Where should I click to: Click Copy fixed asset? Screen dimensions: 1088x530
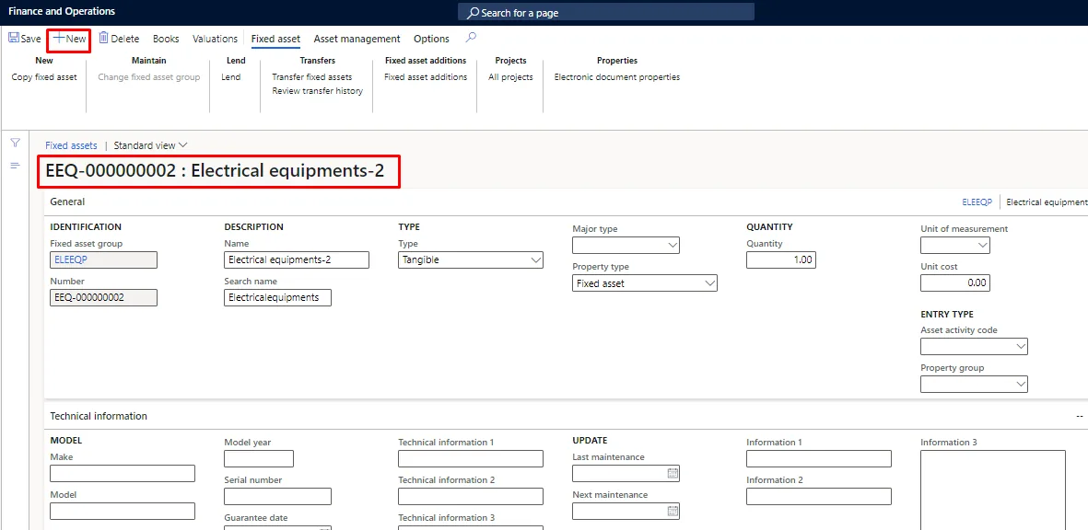(x=44, y=77)
